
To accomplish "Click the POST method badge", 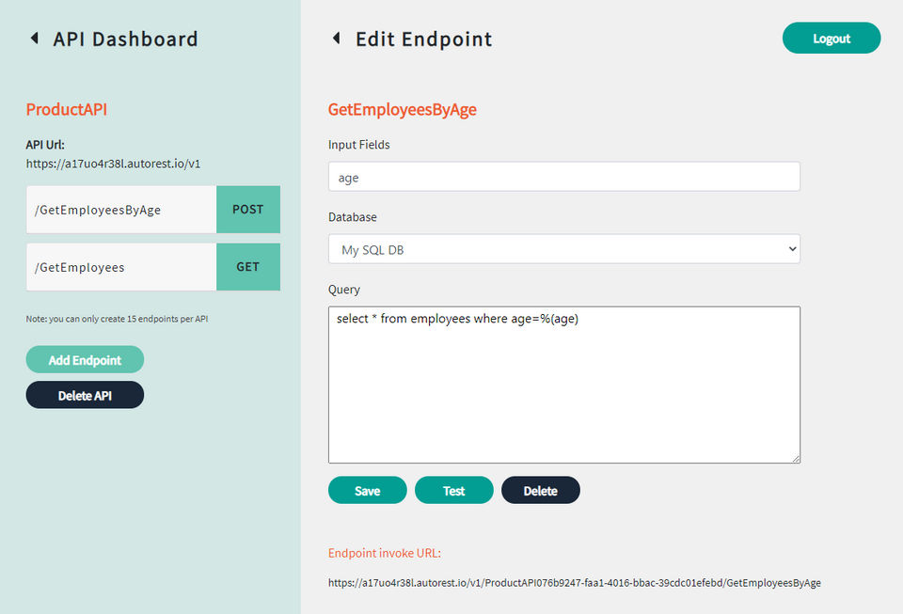I will click(248, 210).
